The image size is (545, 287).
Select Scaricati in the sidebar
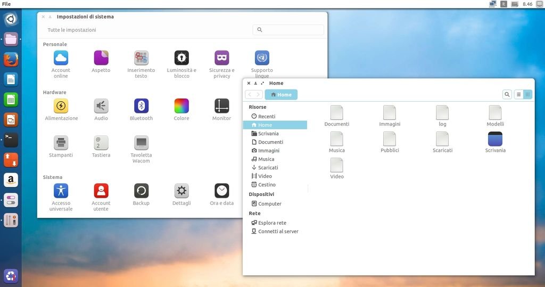click(x=268, y=168)
